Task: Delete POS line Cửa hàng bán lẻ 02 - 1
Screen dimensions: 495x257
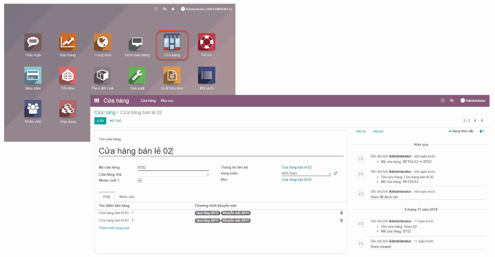Action: 341,213
